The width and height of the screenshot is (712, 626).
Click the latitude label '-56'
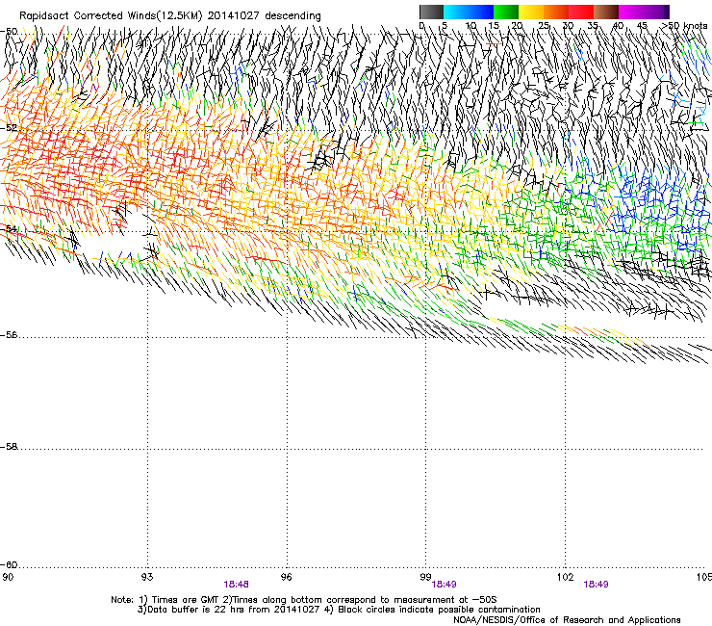point(9,335)
